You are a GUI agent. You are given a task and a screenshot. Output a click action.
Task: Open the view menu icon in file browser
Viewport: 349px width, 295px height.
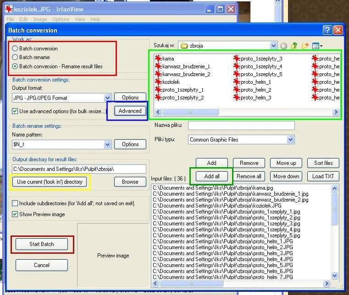tap(317, 46)
